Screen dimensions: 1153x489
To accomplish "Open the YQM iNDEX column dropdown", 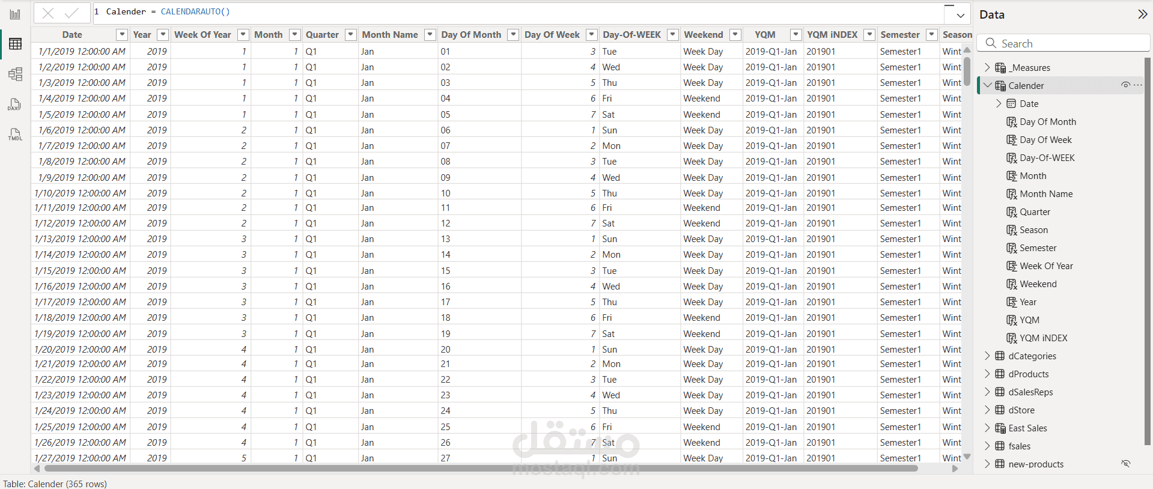I will [869, 35].
